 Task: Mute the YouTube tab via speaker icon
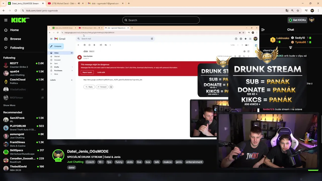click(x=79, y=4)
